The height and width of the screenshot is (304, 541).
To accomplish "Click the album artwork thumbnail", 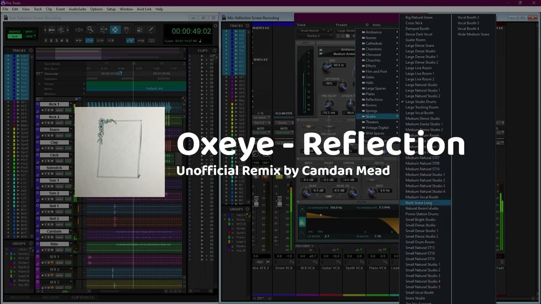I will (120, 152).
